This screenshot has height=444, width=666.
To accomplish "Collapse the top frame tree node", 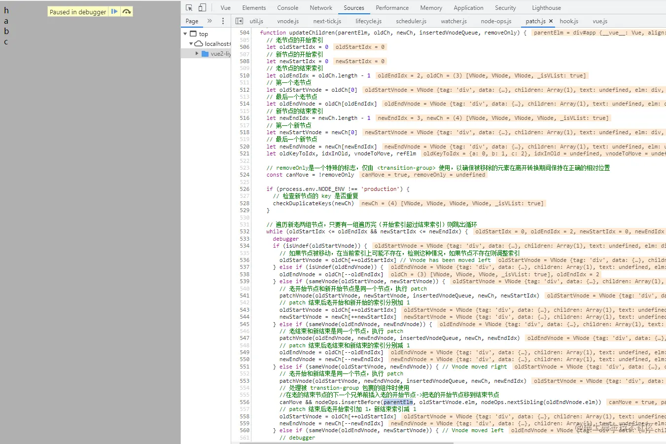I will click(x=185, y=34).
